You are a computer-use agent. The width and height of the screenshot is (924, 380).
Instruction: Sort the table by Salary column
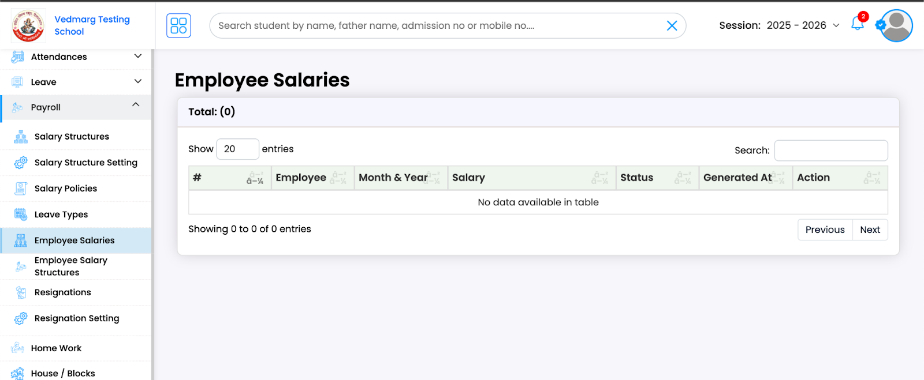pyautogui.click(x=468, y=178)
